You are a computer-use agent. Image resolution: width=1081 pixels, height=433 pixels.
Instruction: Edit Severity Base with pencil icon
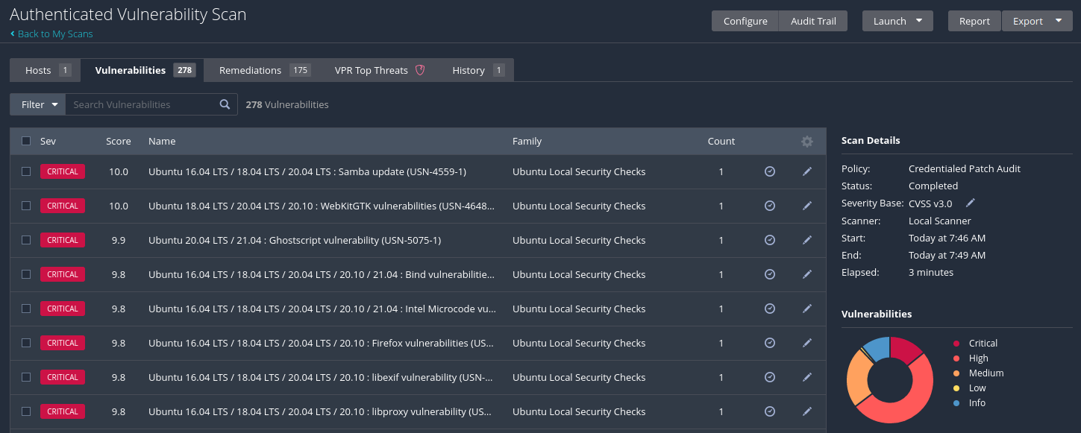click(970, 203)
